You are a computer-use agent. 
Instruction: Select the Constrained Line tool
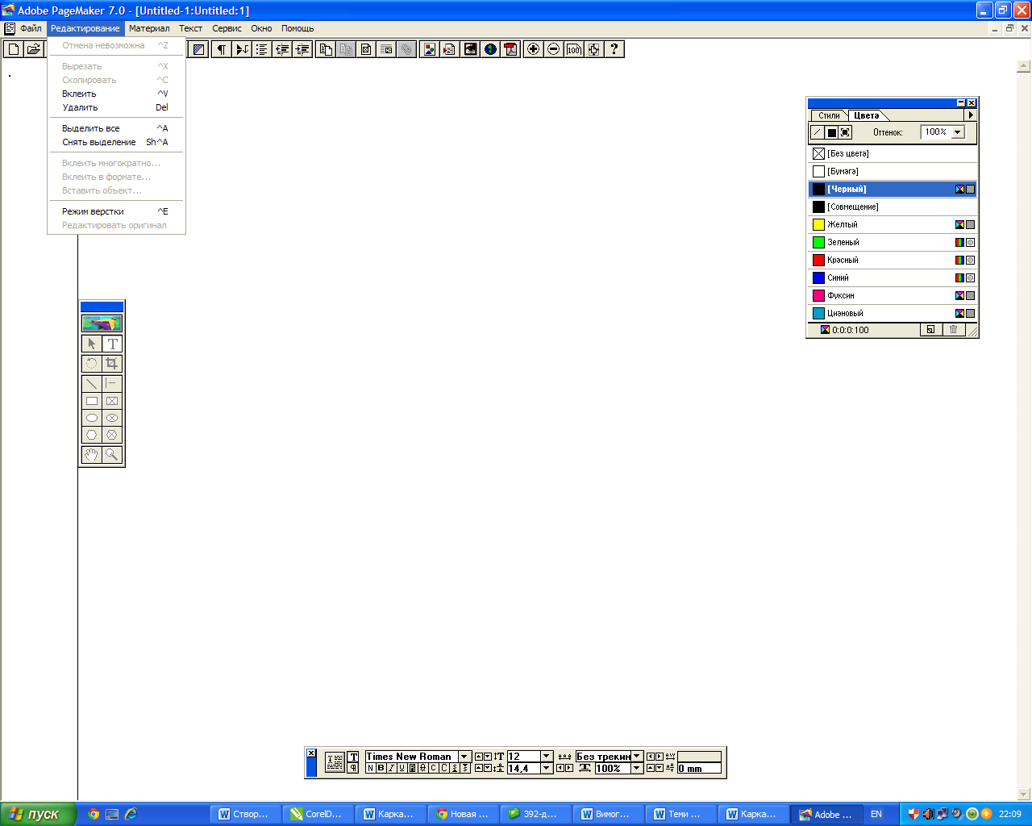[x=112, y=384]
